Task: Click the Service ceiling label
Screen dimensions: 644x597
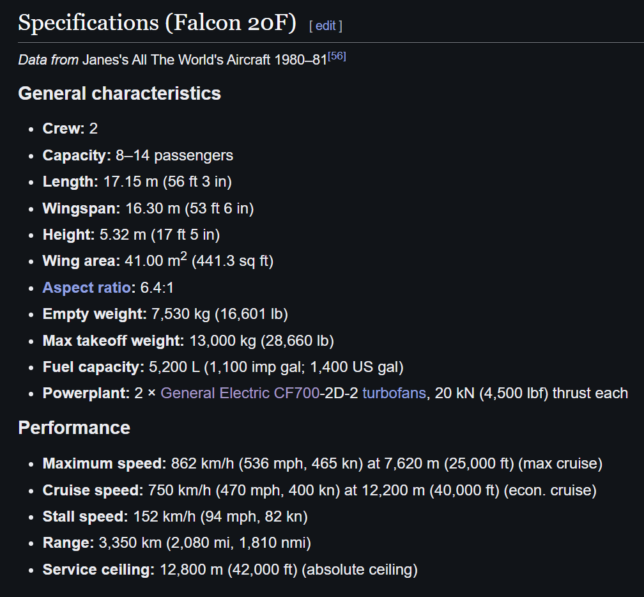Action: (x=98, y=570)
